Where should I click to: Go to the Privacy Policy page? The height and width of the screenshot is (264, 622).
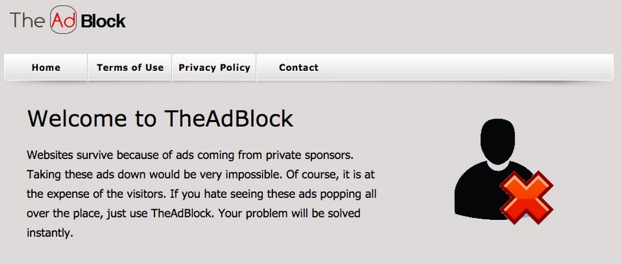tap(214, 67)
